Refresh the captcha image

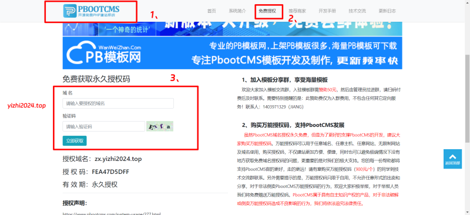pyautogui.click(x=160, y=126)
